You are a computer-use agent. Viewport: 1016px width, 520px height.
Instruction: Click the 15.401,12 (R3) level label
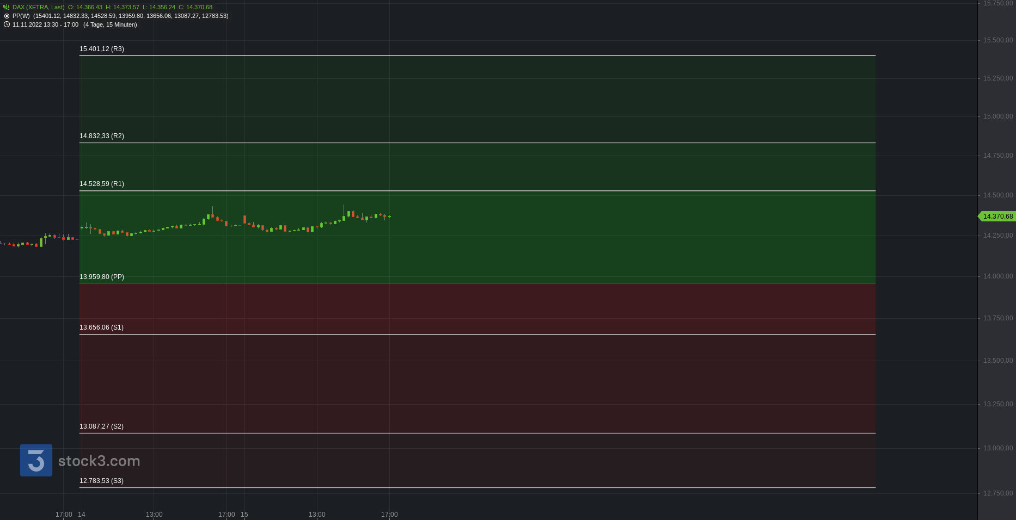(x=102, y=49)
